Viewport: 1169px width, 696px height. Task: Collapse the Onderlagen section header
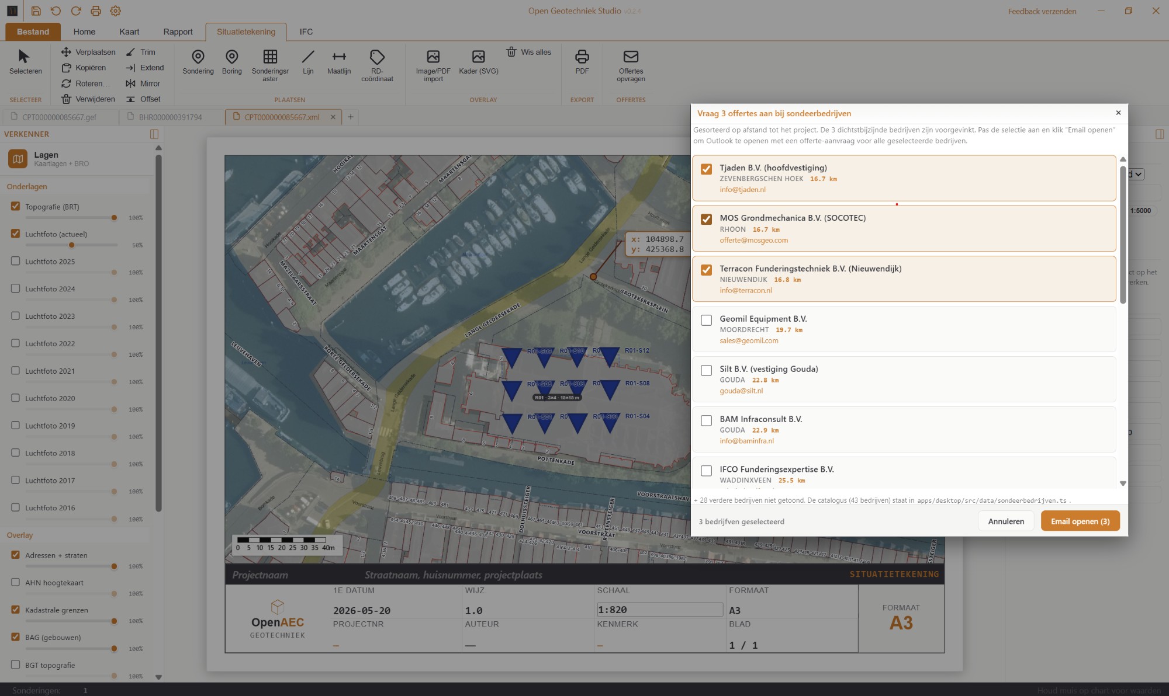76,187
